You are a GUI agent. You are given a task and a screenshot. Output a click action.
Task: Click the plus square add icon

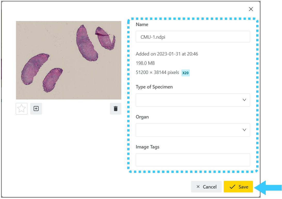36,109
